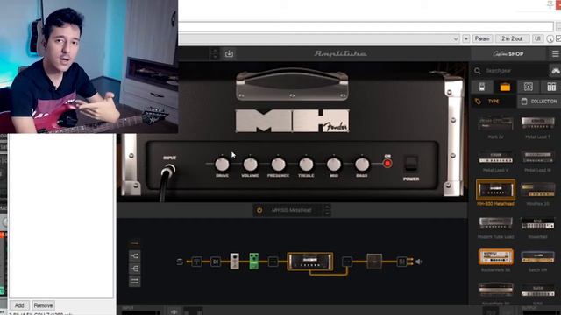Image resolution: width=561 pixels, height=315 pixels.
Task: Choose the Mark IV amp thumbnail
Action: coord(495,123)
